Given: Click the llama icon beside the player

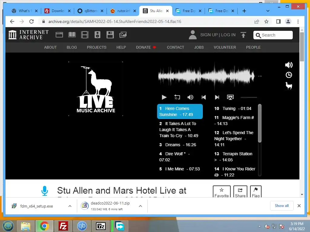Looking at the screenshot, I should click(x=289, y=85).
